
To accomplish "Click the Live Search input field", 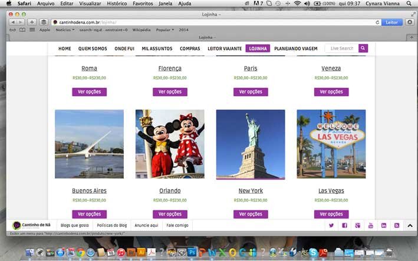I will [341, 48].
